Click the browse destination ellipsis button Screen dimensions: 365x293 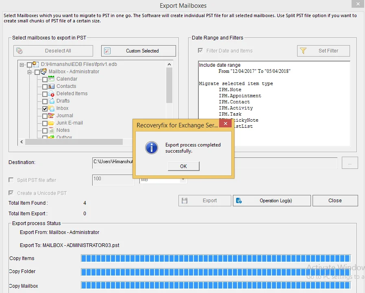point(350,163)
